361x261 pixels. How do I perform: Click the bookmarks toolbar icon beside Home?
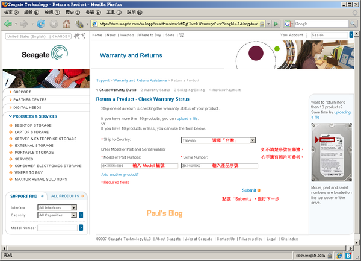79,24
